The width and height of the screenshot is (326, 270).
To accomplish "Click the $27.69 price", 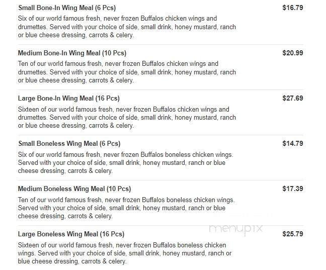I will pyautogui.click(x=292, y=99).
